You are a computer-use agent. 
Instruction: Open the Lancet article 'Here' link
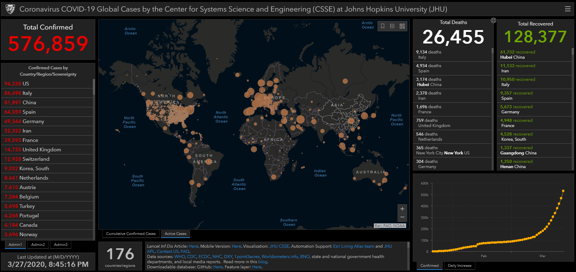[x=193, y=246]
